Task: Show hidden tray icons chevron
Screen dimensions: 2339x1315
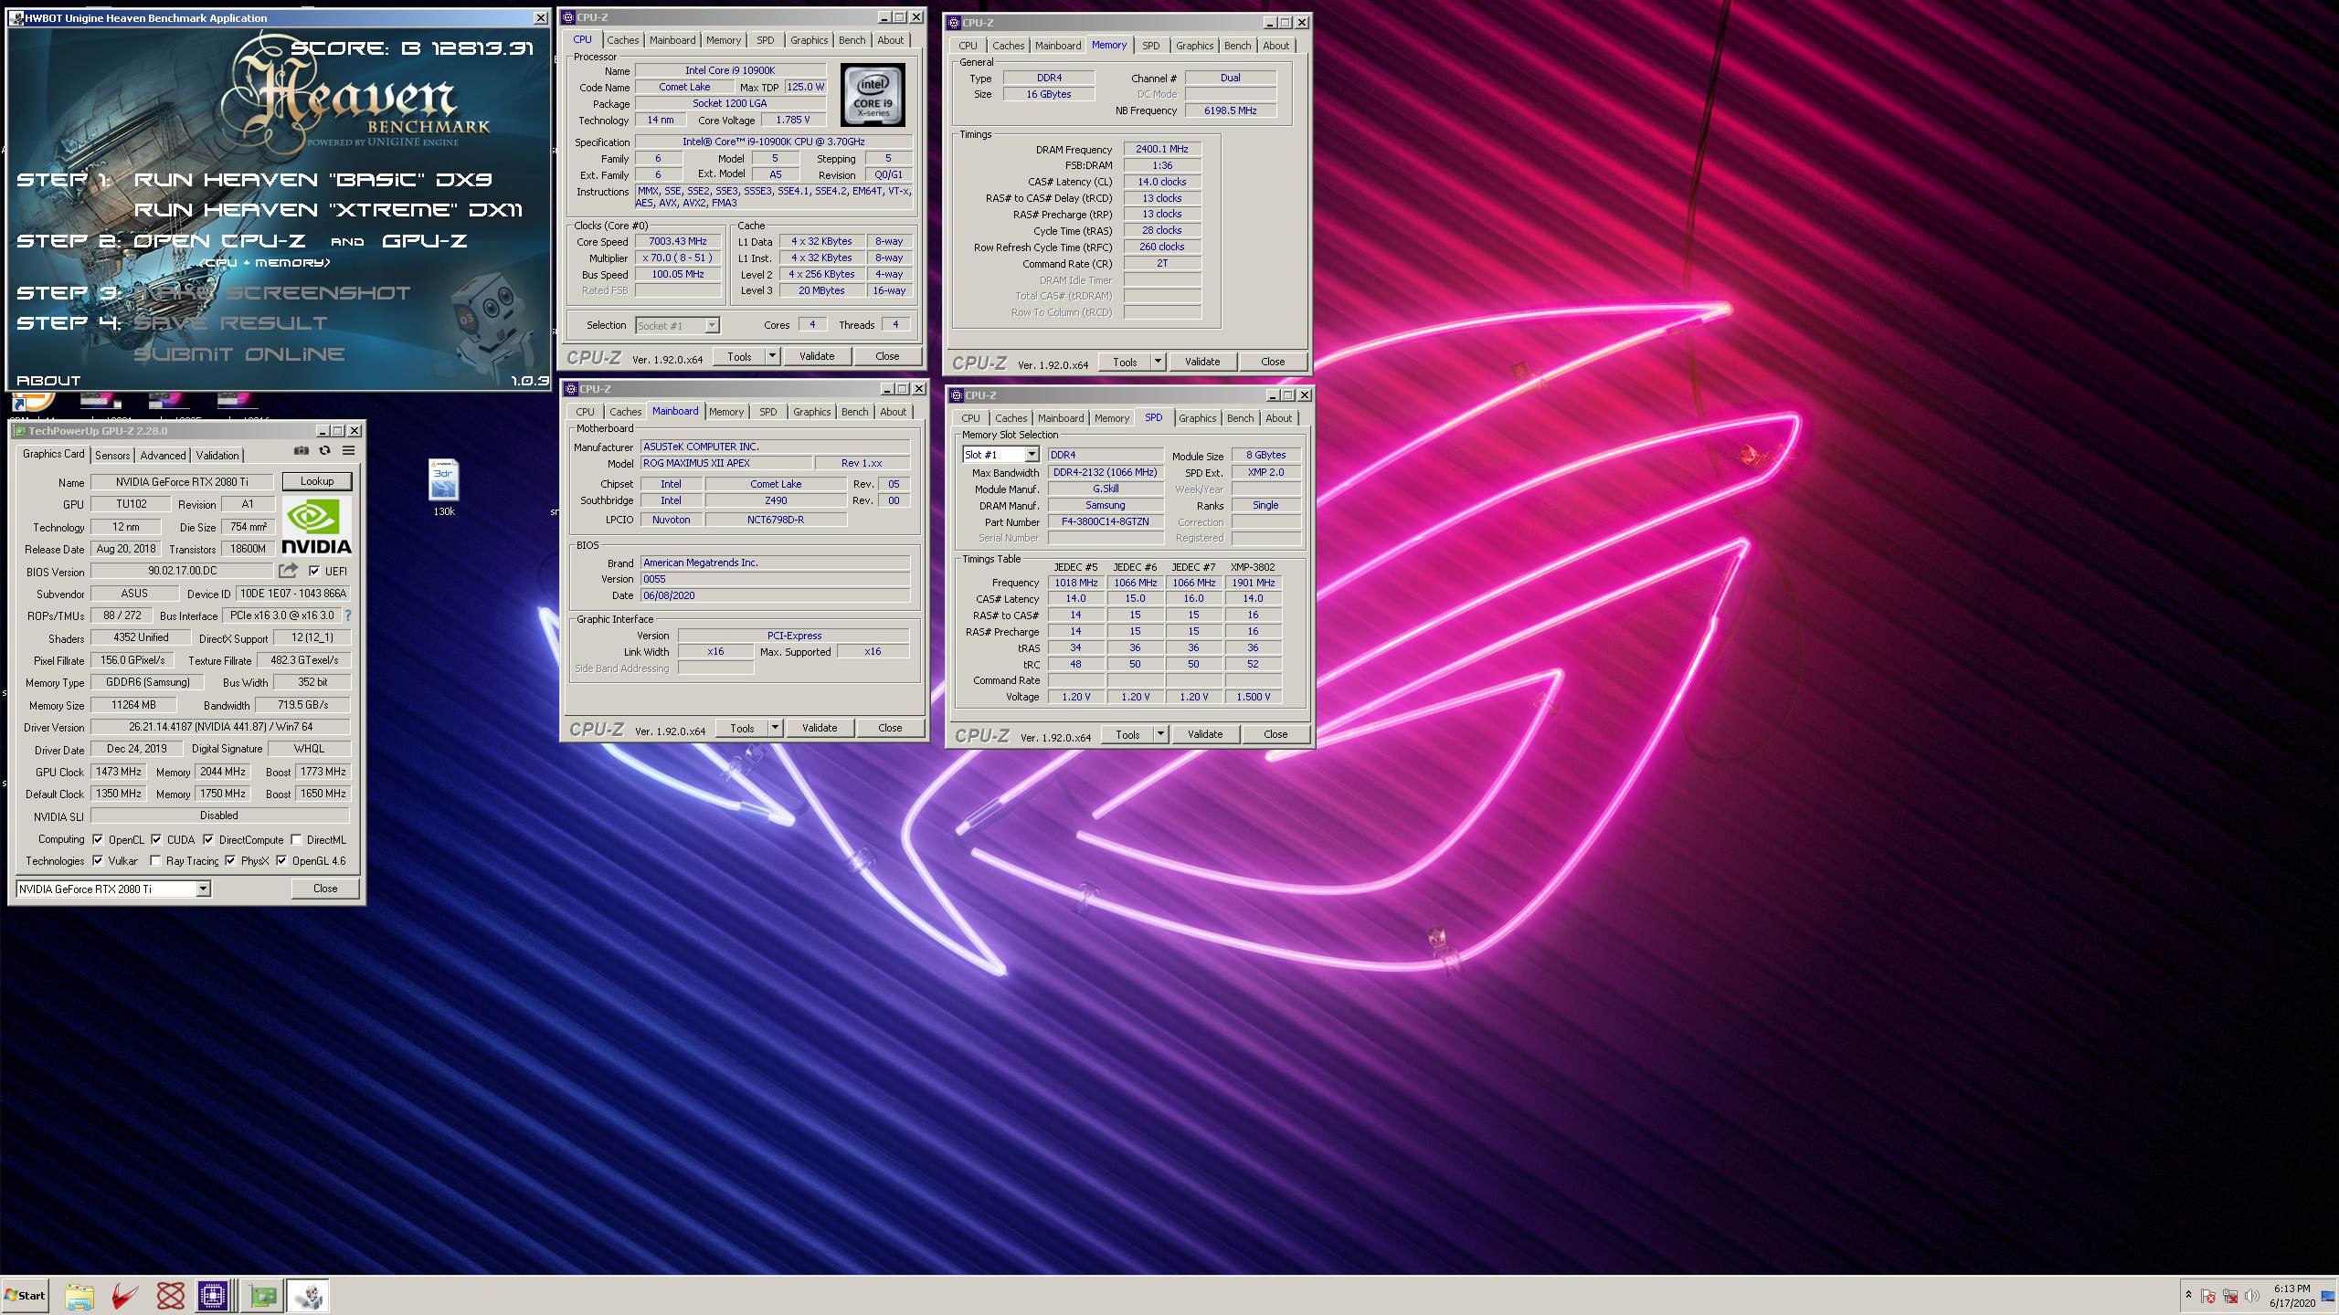Action: point(2188,1295)
